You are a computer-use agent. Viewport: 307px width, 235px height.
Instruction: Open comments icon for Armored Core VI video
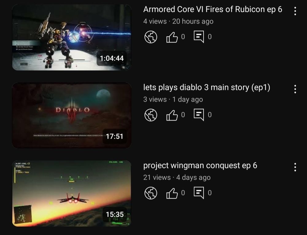tap(199, 37)
